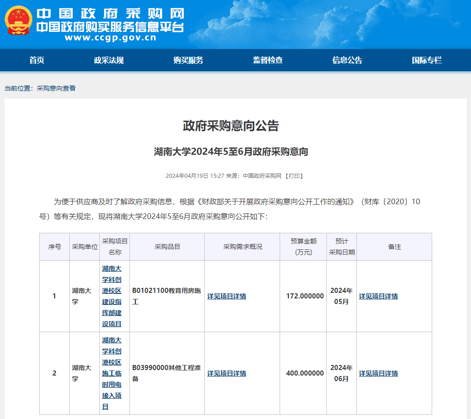Screen dimensions: 471x419
Task: Click the 采购品目 column header
Action: point(167,247)
